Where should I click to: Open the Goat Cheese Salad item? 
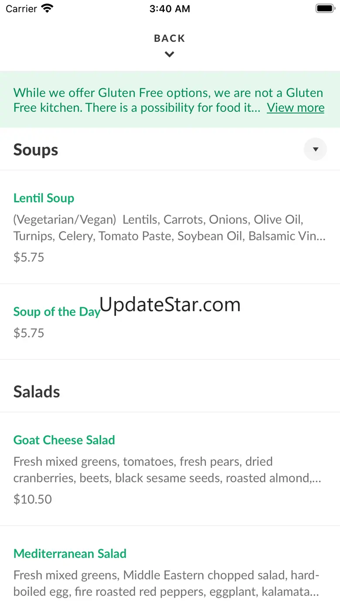tap(64, 440)
